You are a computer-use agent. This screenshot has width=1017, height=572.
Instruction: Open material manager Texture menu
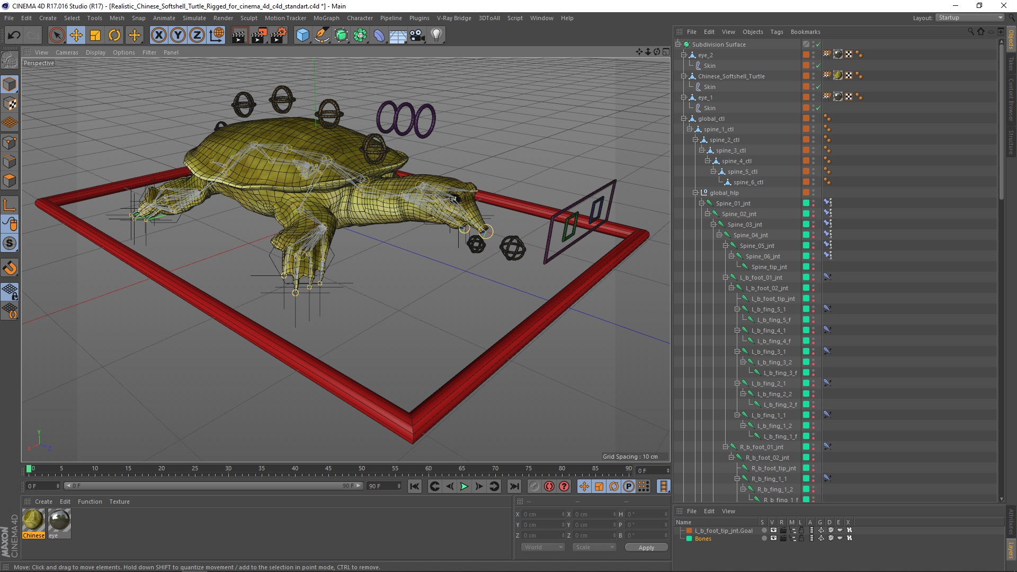tap(119, 502)
